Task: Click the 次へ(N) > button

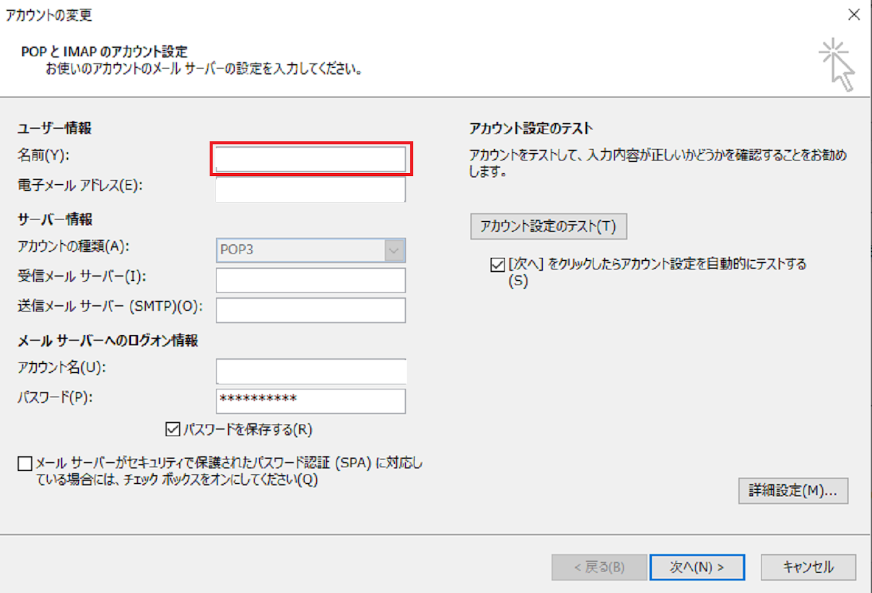Action: 697,567
